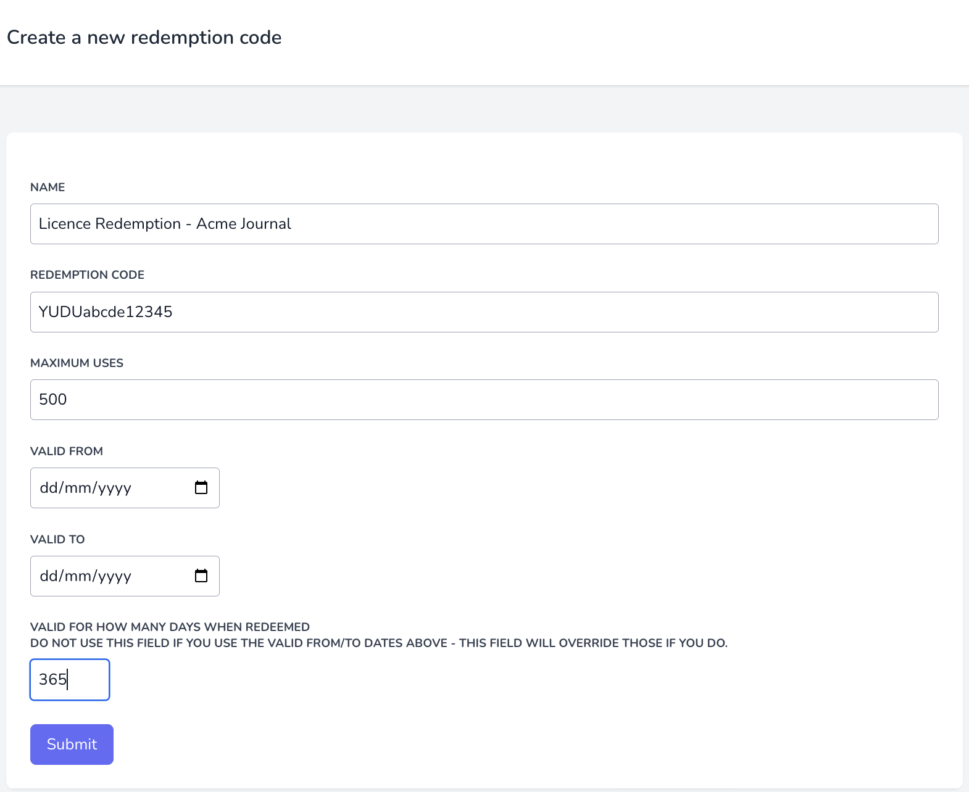Open the Valid From calendar picker icon
Image resolution: width=969 pixels, height=792 pixels.
pyautogui.click(x=201, y=488)
